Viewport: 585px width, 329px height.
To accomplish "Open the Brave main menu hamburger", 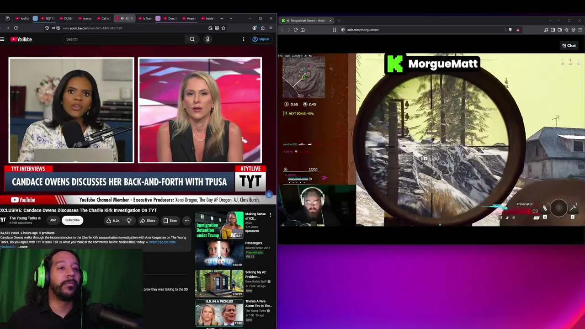I will pyautogui.click(x=580, y=30).
